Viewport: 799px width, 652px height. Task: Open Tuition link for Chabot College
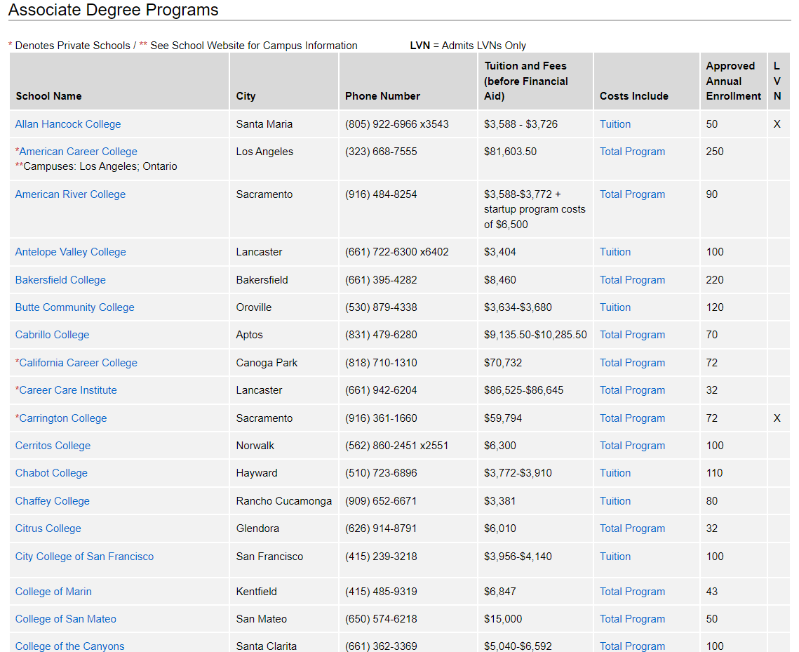tap(615, 473)
